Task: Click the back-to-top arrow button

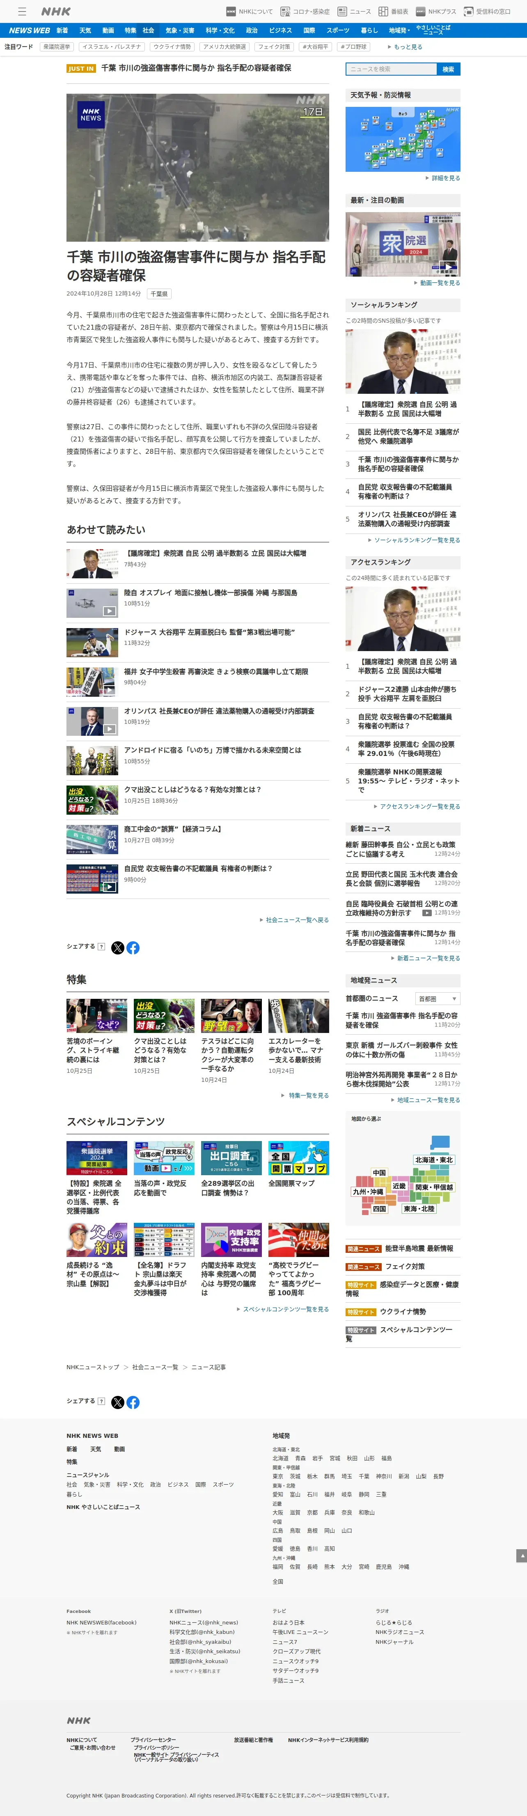Action: pyautogui.click(x=521, y=1555)
